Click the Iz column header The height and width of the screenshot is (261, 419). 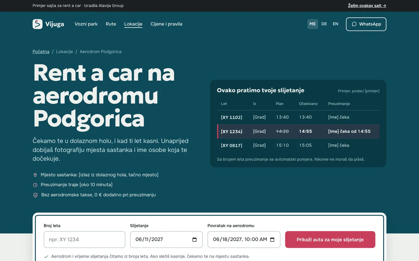pyautogui.click(x=255, y=104)
